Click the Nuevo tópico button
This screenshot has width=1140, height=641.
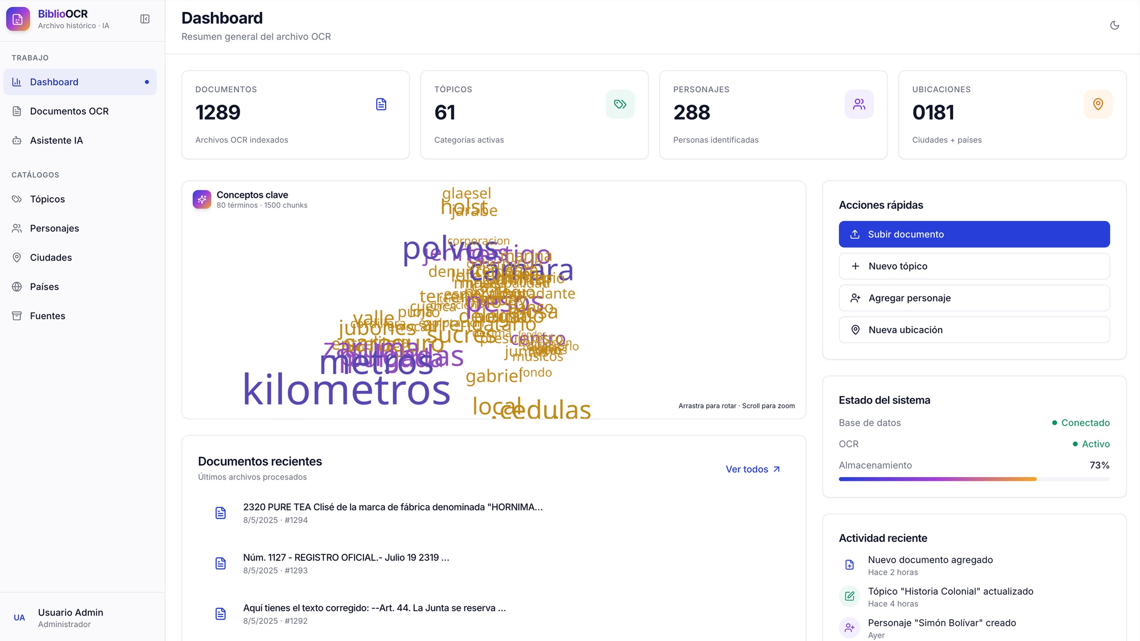click(974, 266)
